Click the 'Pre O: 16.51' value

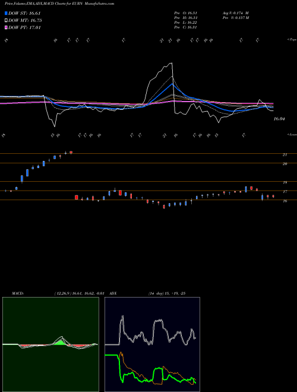point(186,13)
